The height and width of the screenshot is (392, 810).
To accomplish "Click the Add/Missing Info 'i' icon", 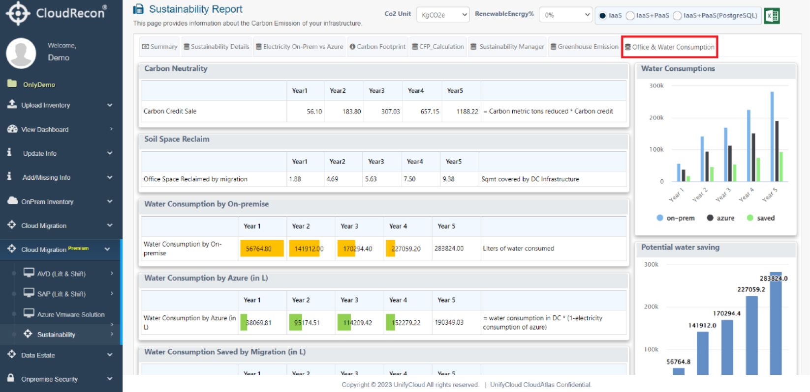I will click(9, 176).
